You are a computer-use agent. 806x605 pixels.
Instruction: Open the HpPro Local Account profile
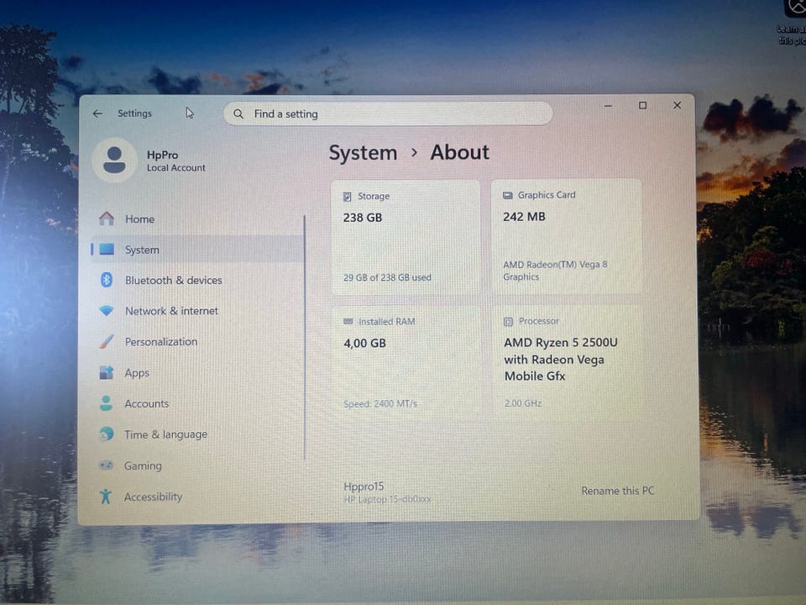(x=150, y=160)
